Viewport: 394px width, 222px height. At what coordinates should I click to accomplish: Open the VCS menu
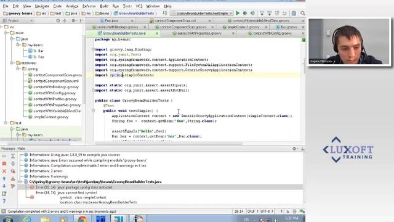[x=139, y=6]
